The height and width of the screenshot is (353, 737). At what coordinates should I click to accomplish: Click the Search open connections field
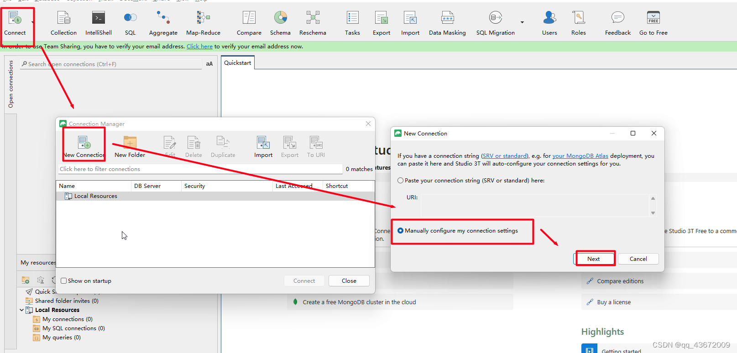coord(111,64)
